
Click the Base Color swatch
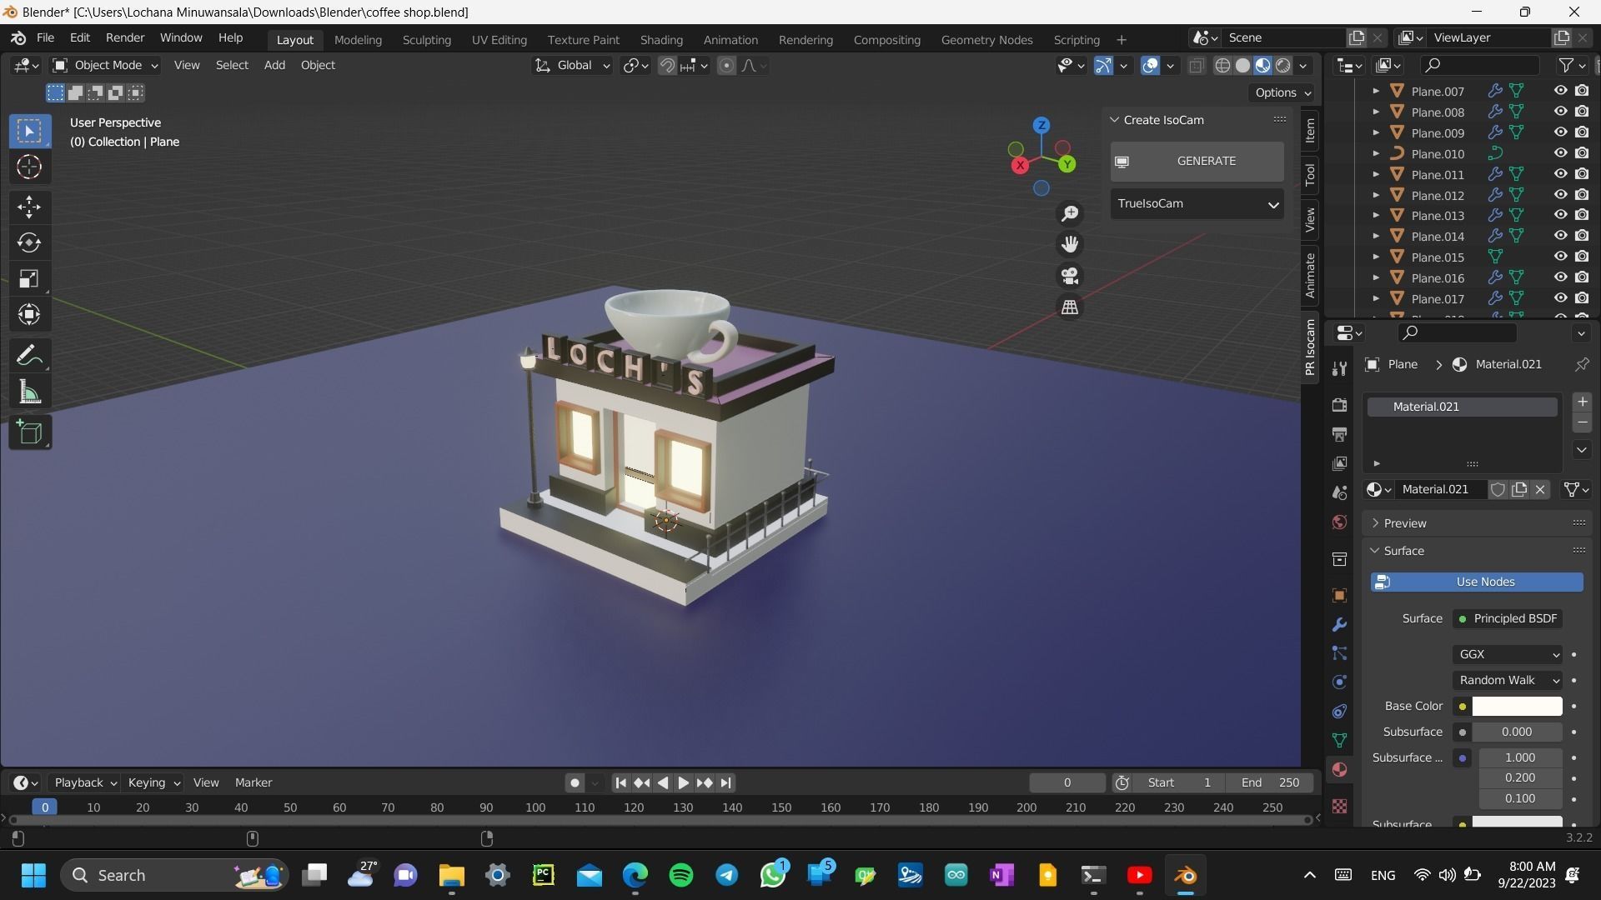point(1517,706)
